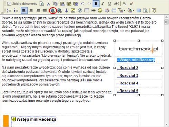
Task: Open preview icon beside Źródło dokumentu
Action: coord(42,4)
